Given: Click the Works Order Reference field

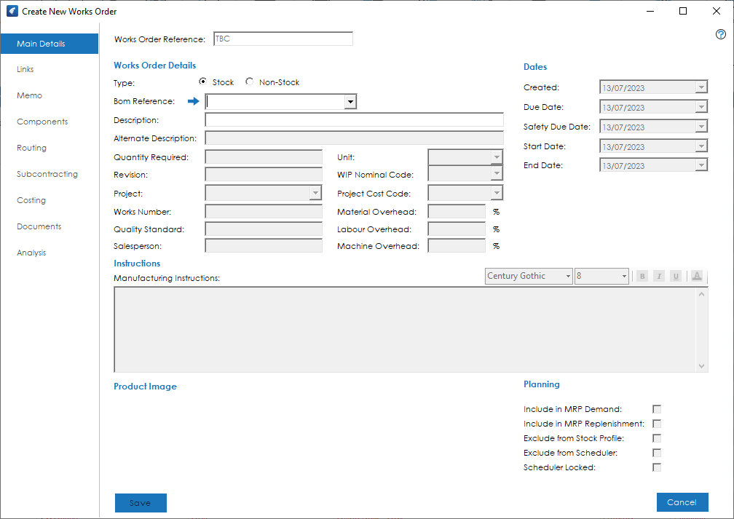Looking at the screenshot, I should click(283, 39).
